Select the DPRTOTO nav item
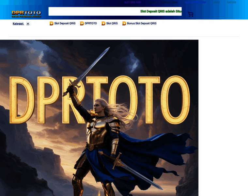The width and height of the screenshot is (248, 196). tap(91, 24)
